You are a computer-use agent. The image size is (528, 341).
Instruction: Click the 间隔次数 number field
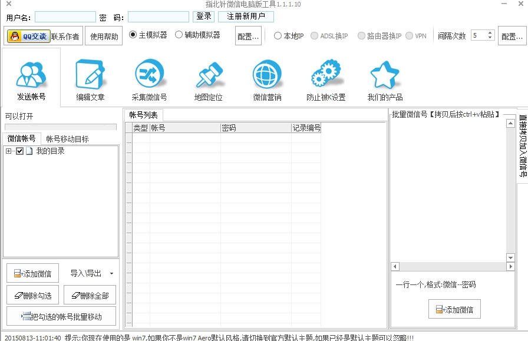478,35
